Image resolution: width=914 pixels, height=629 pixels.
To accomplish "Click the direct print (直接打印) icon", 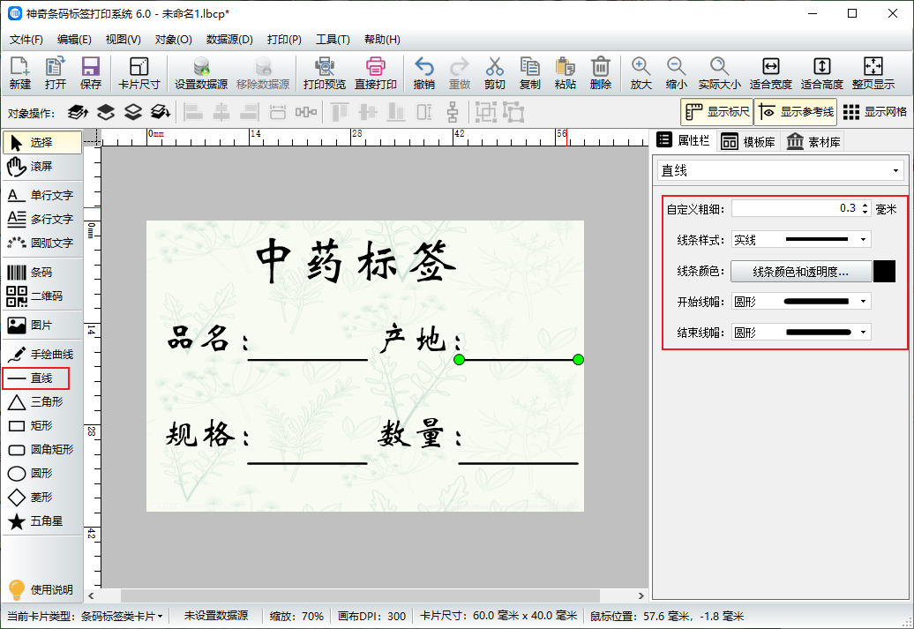I will coord(375,73).
